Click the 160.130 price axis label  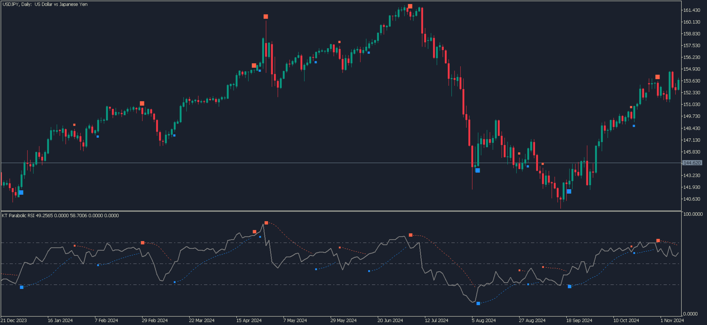(x=692, y=22)
